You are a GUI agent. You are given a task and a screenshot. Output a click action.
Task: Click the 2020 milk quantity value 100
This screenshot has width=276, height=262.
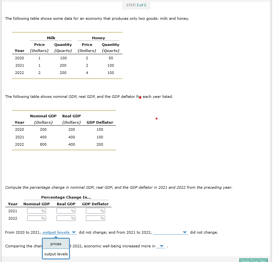63,58
